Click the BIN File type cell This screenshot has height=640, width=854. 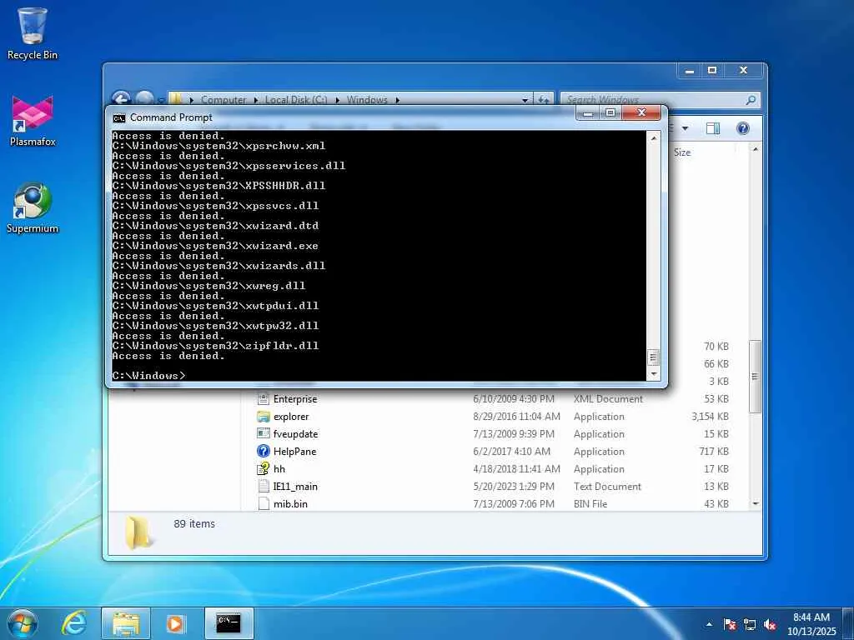tap(590, 504)
